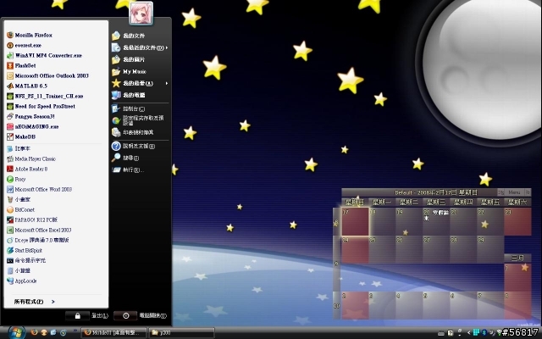Click the 星期三 (Wednesday) column header
The height and width of the screenshot is (339, 542).
tap(436, 202)
